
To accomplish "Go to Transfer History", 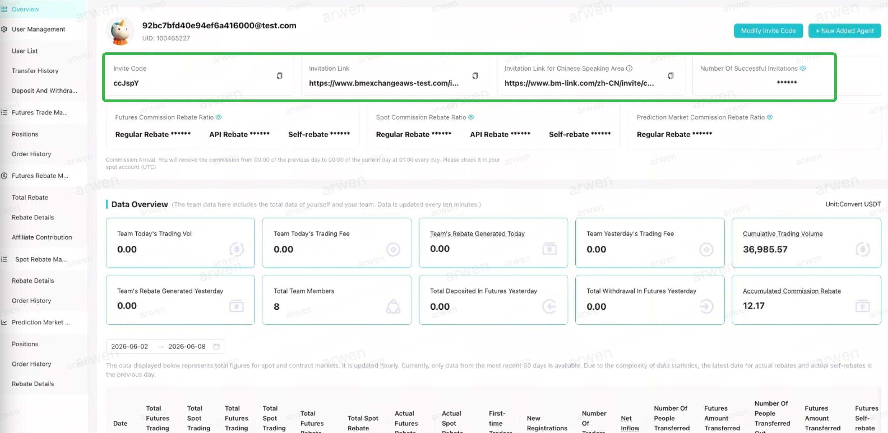I will pyautogui.click(x=35, y=71).
